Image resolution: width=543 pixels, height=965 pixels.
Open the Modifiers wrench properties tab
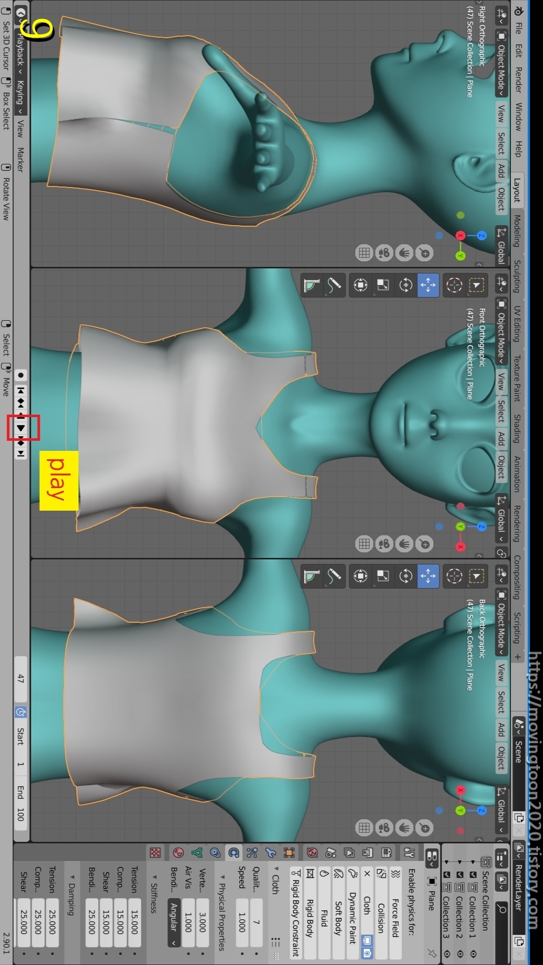pyautogui.click(x=270, y=852)
